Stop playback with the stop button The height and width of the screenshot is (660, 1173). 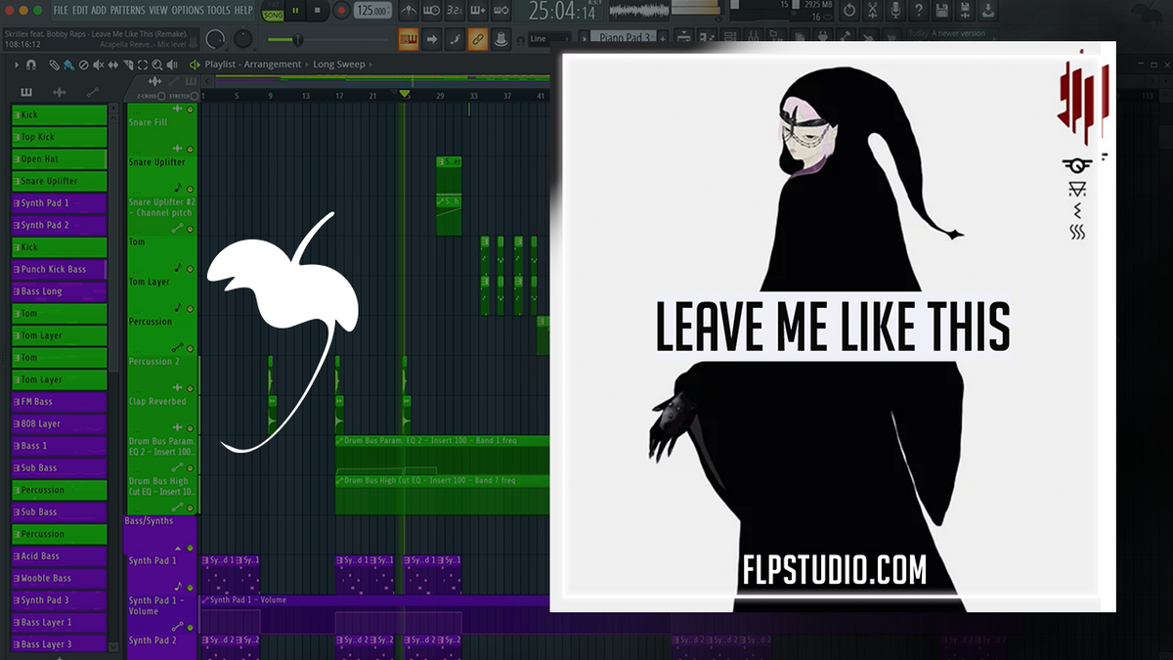point(318,11)
